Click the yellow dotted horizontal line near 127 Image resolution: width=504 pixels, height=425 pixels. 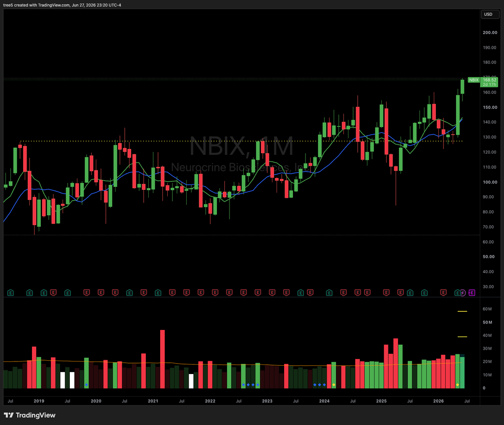click(x=241, y=141)
